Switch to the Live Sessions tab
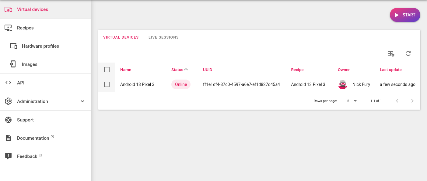 pos(163,37)
